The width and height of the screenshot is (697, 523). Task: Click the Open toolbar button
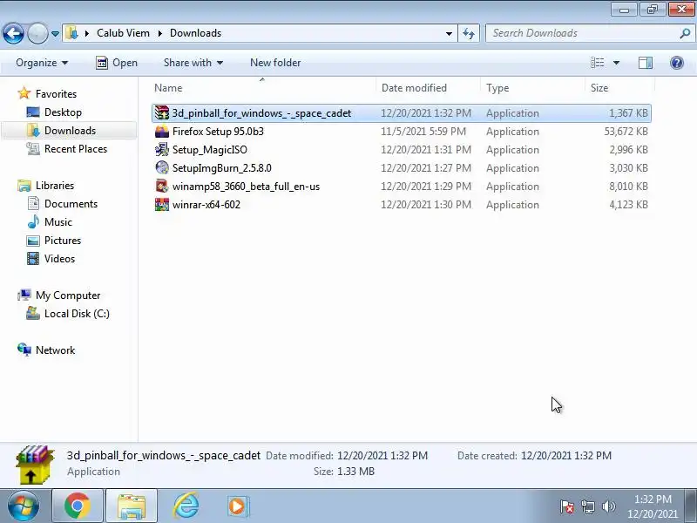pos(117,63)
